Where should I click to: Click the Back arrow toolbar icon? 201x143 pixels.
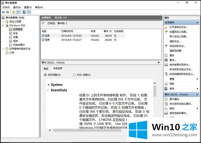(x=3, y=12)
